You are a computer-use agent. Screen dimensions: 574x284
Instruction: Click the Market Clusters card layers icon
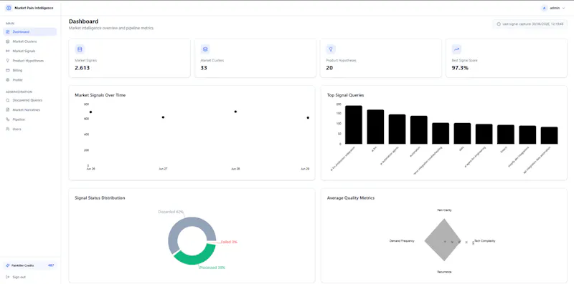pyautogui.click(x=205, y=49)
